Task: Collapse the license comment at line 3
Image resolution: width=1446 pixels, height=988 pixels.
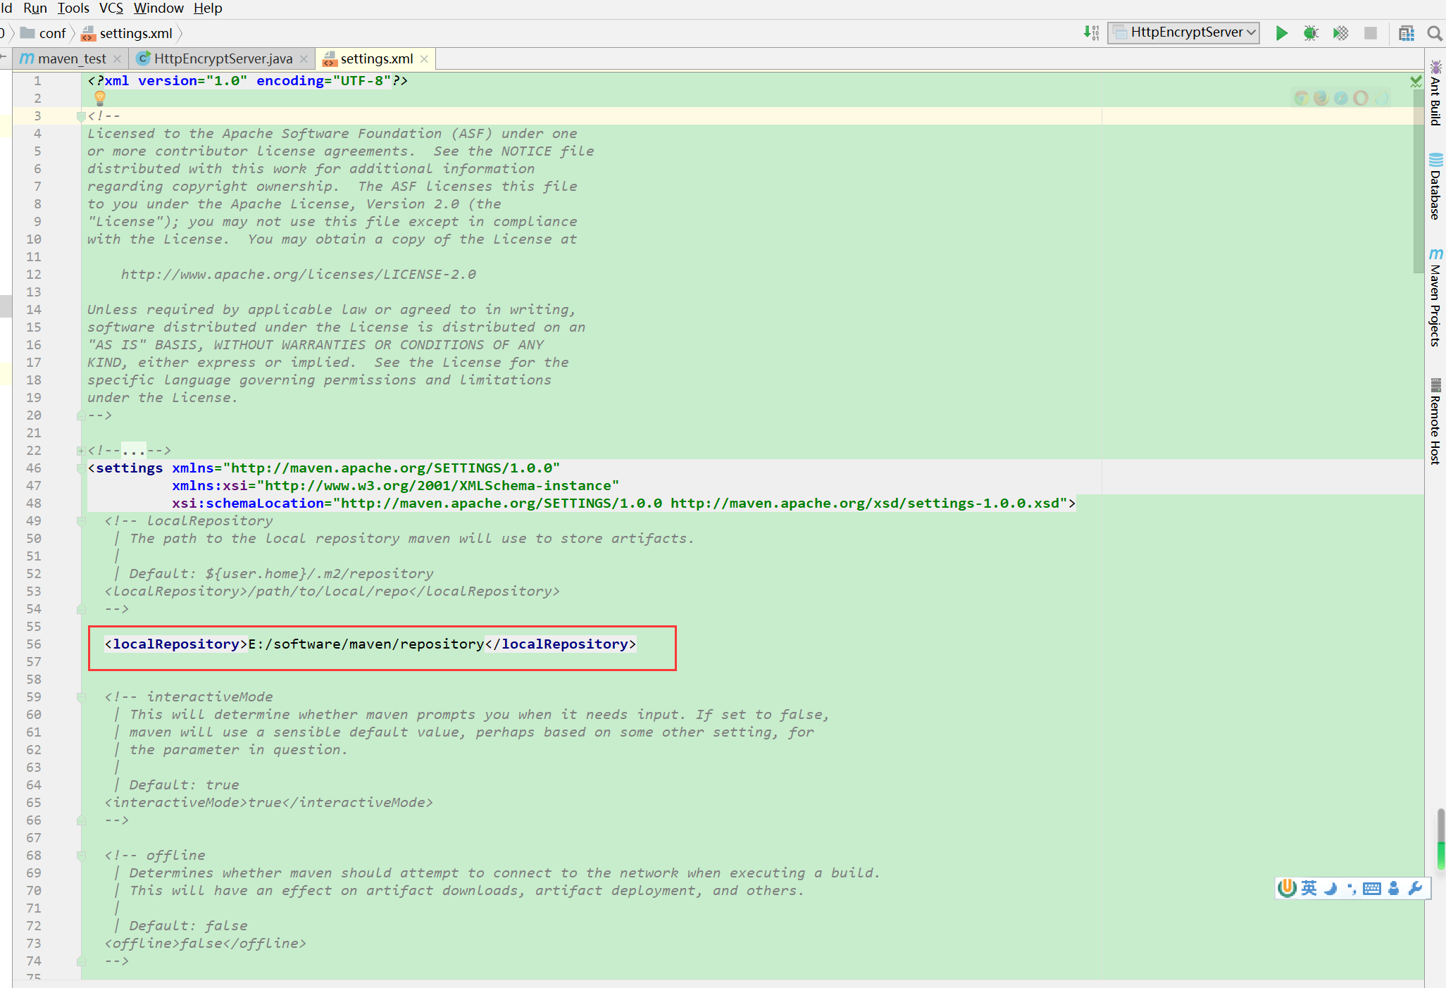Action: coord(81,116)
